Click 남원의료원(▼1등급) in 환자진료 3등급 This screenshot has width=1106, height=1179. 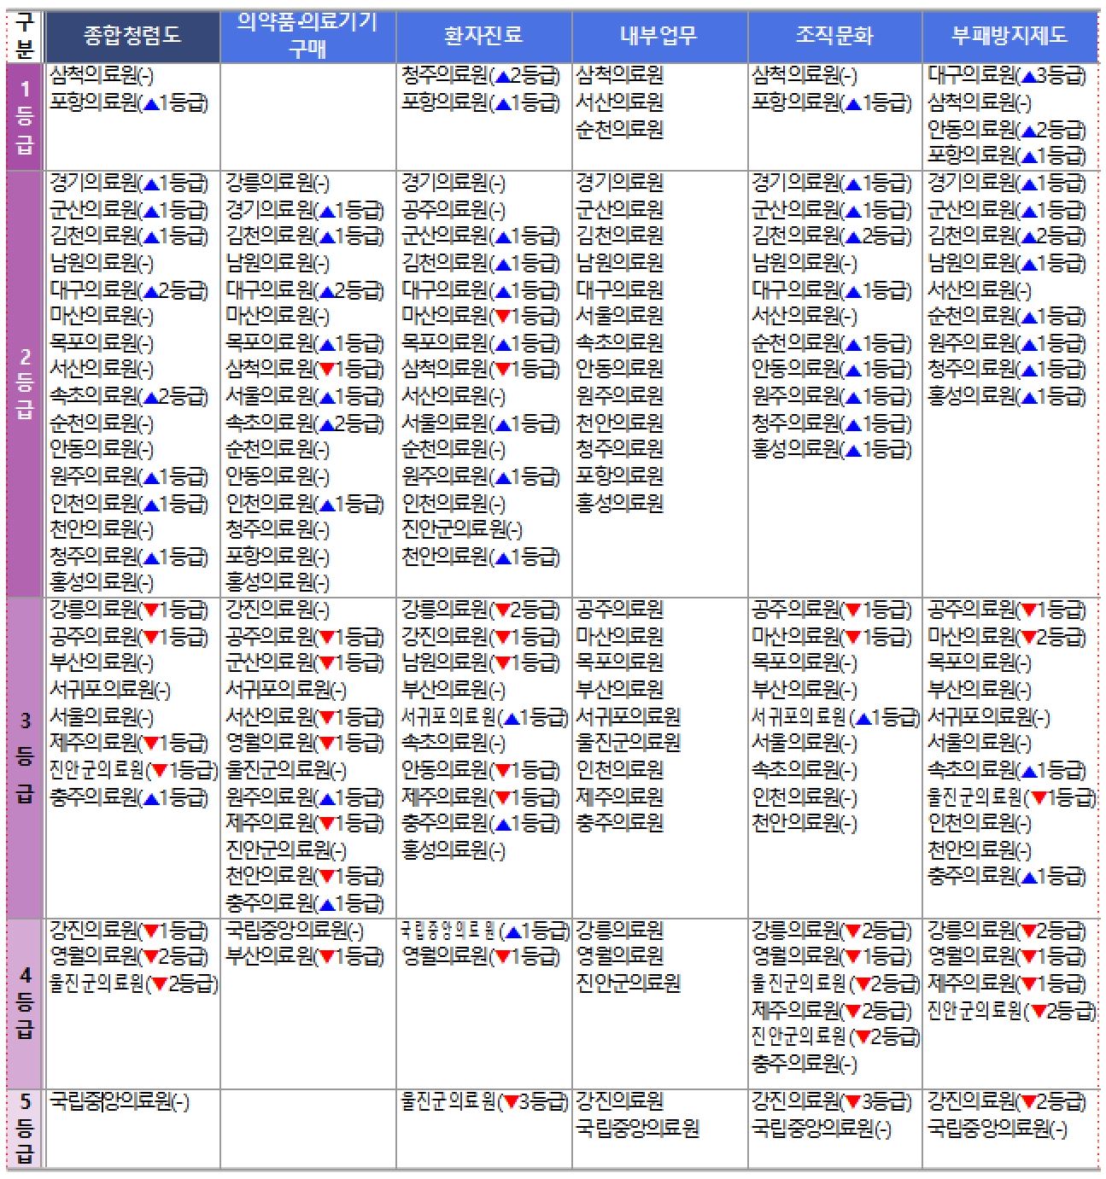(x=481, y=663)
